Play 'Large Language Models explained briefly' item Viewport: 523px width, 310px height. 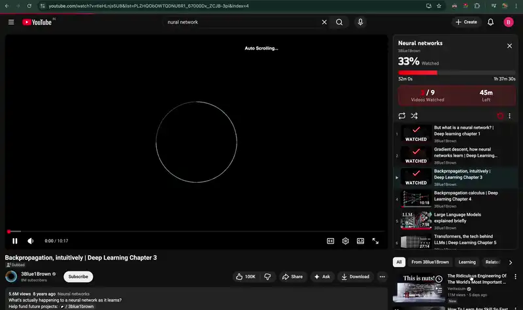pos(455,221)
